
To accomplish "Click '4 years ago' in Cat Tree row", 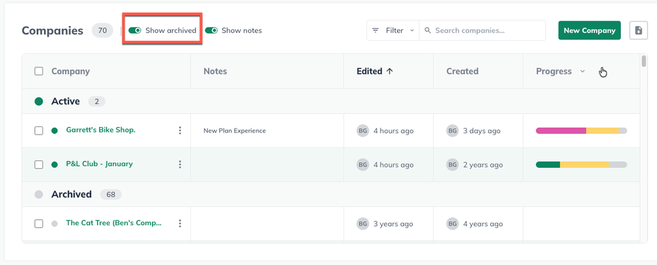I will (x=482, y=223).
